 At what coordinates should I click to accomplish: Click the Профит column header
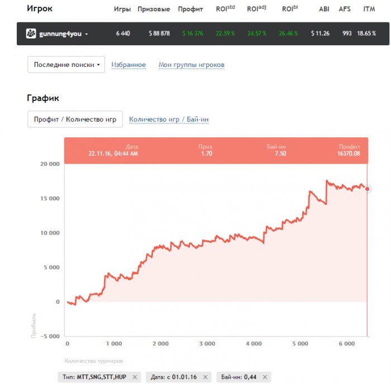click(190, 9)
